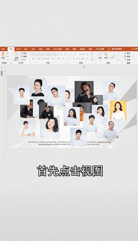This screenshot has height=241, width=138.
Task: Click the Quick Styles (快速样式) icon
Action: tap(113, 55)
